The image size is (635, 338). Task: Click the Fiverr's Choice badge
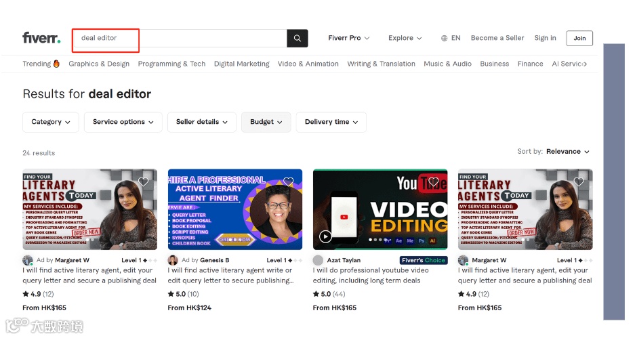[x=424, y=260]
